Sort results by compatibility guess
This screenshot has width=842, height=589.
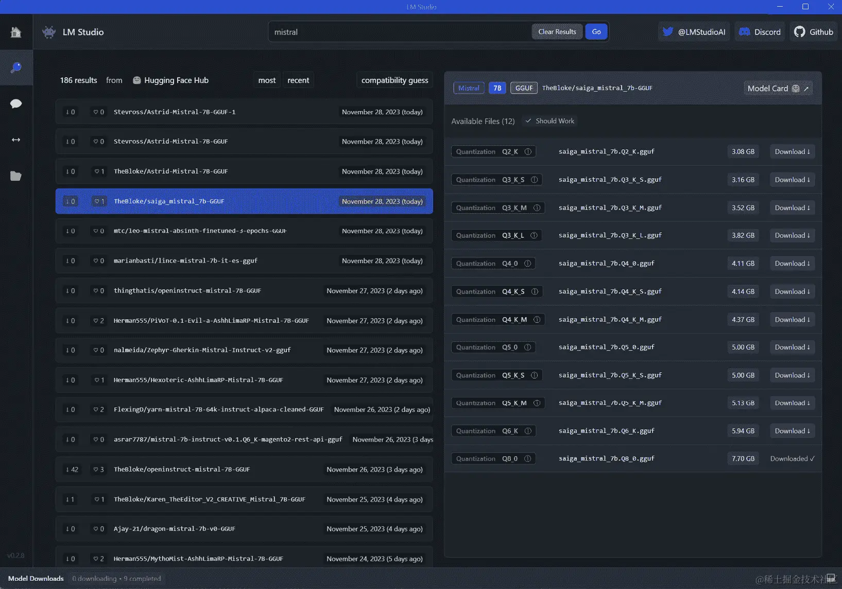(x=394, y=80)
